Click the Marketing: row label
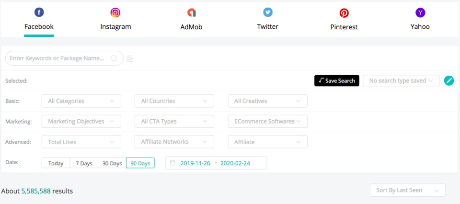 click(18, 121)
